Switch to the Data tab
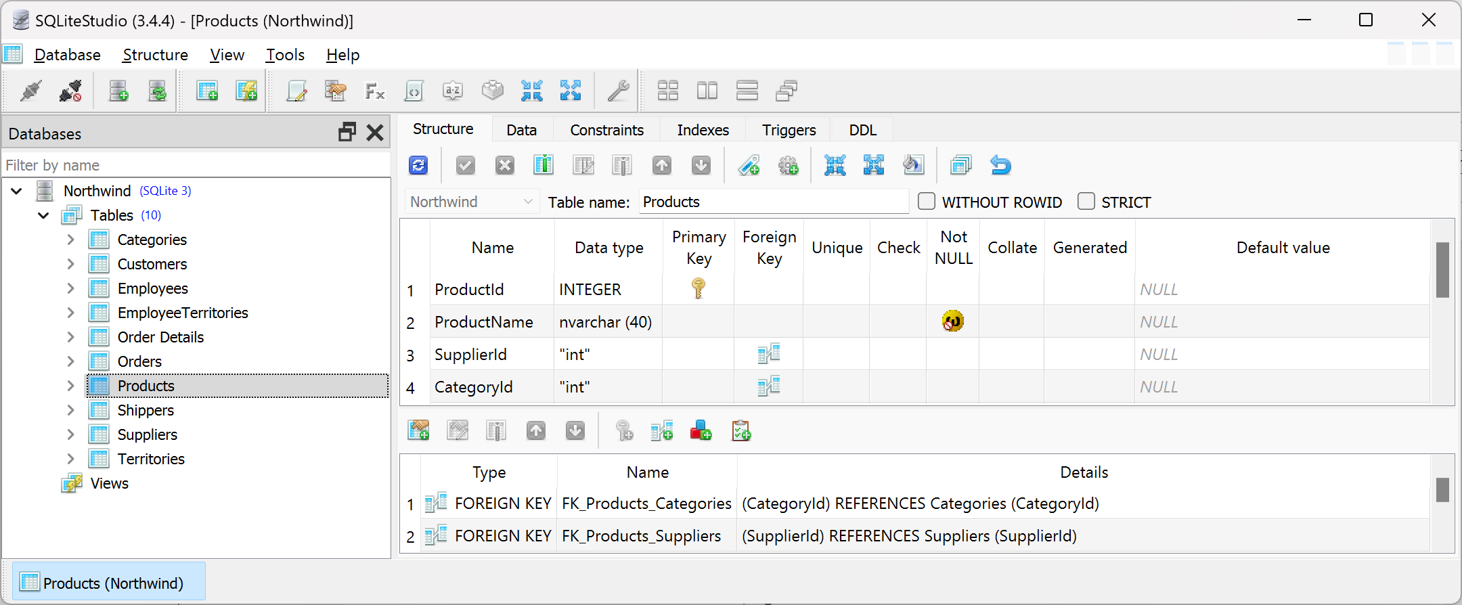The image size is (1462, 605). click(x=521, y=130)
